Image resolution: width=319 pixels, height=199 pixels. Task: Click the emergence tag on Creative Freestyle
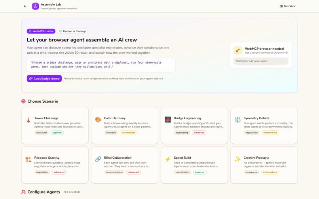(251, 172)
